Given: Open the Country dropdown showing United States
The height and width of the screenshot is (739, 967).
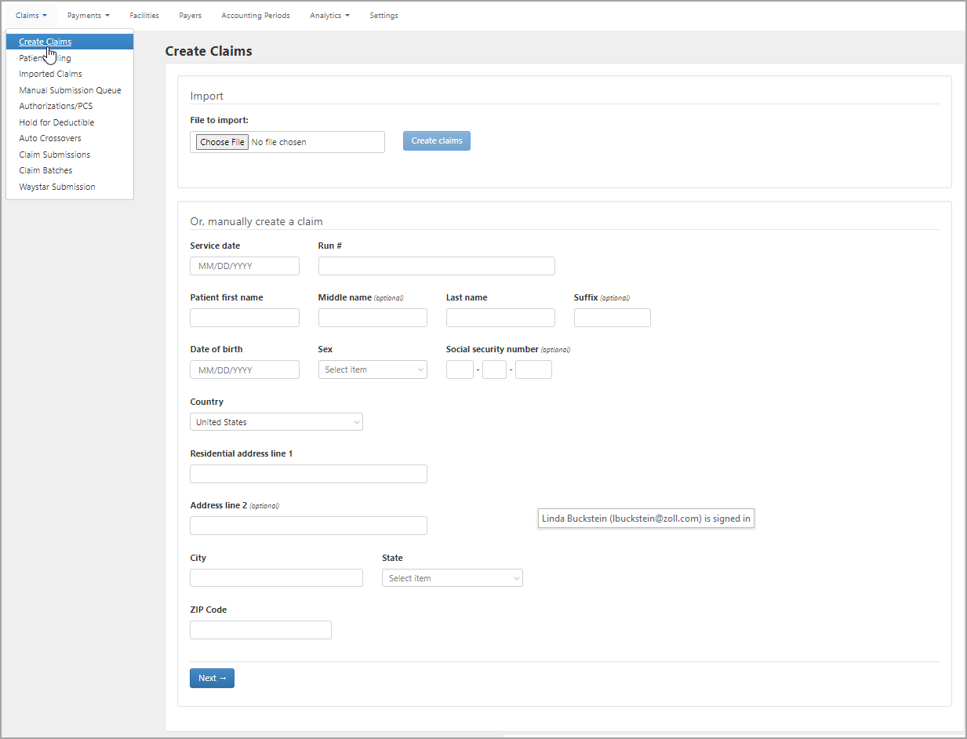Looking at the screenshot, I should coord(276,422).
